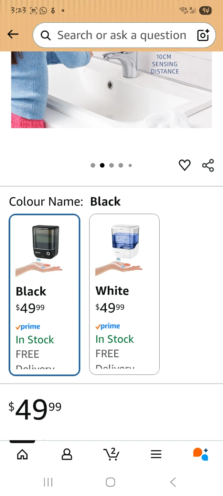Screen dimensions: 223x496
Task: Open the shopping cart icon
Action: pos(111,454)
